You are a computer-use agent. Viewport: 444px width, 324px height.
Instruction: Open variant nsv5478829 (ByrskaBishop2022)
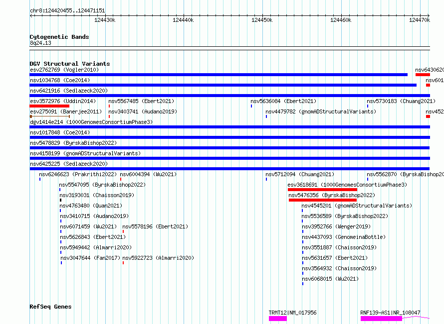(73, 143)
